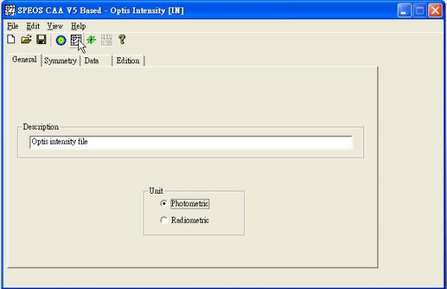Minimize the SPEOS window

(x=405, y=11)
